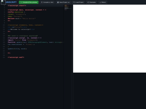Click the code minimap thumbnail
This screenshot has height=109, width=146.
point(68,8)
